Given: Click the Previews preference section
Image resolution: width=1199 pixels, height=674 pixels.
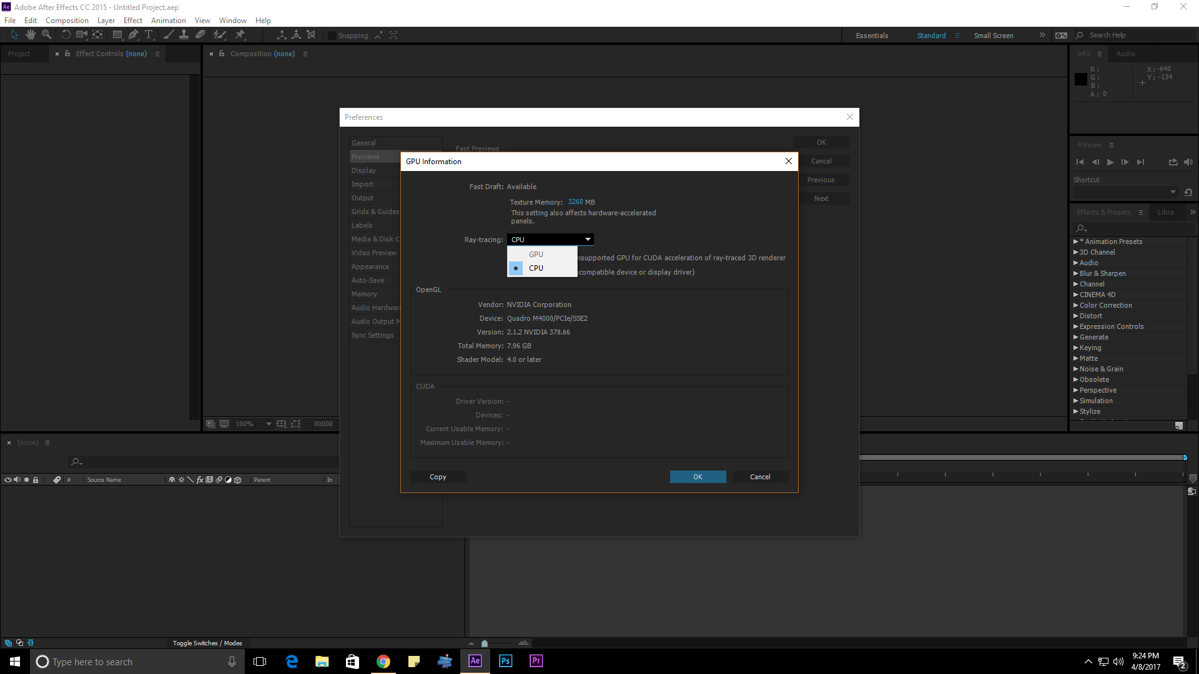Looking at the screenshot, I should point(365,157).
